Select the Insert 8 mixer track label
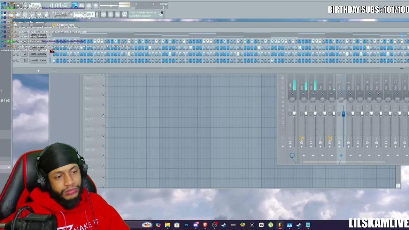 coord(367,85)
